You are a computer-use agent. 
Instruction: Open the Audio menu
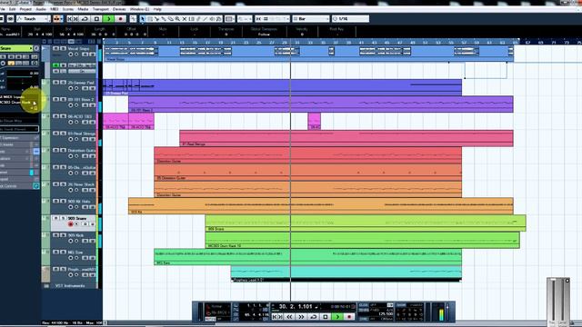41,9
